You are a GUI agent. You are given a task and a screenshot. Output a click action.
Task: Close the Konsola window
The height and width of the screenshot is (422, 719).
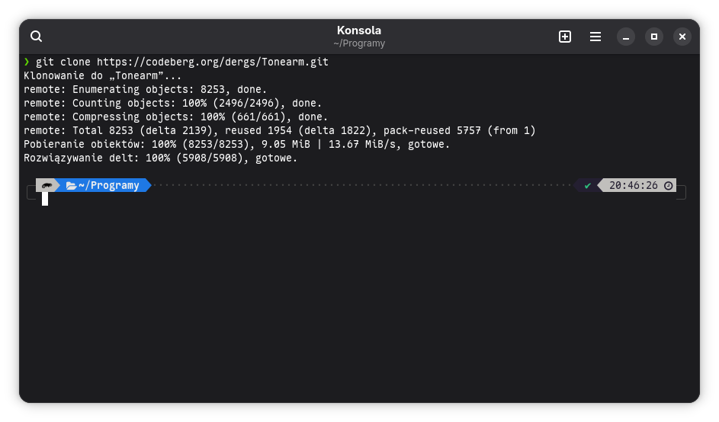click(682, 37)
